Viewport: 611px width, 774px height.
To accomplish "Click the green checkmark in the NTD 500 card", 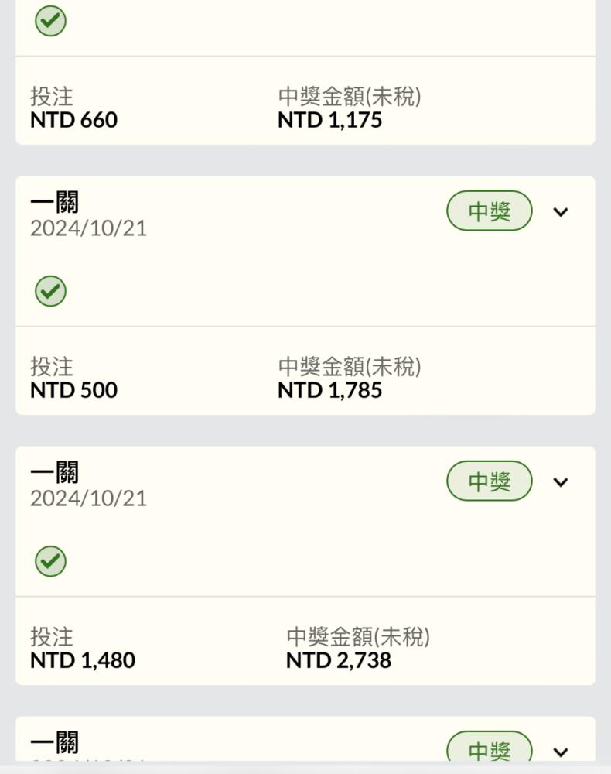I will [50, 291].
